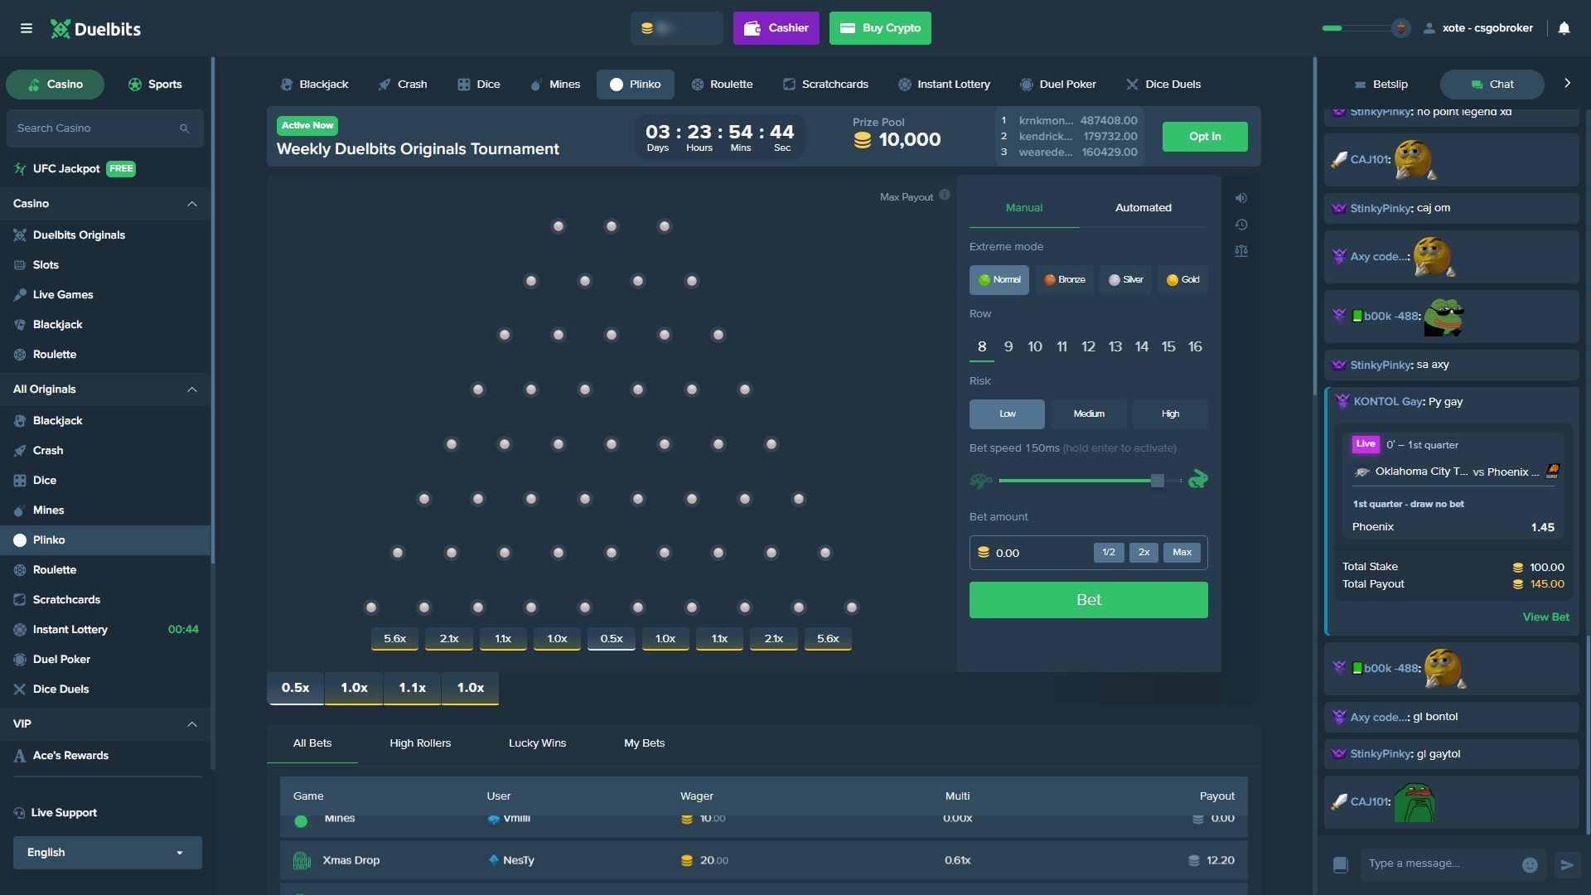1591x895 pixels.
Task: Enable High risk level
Action: [x=1169, y=414]
